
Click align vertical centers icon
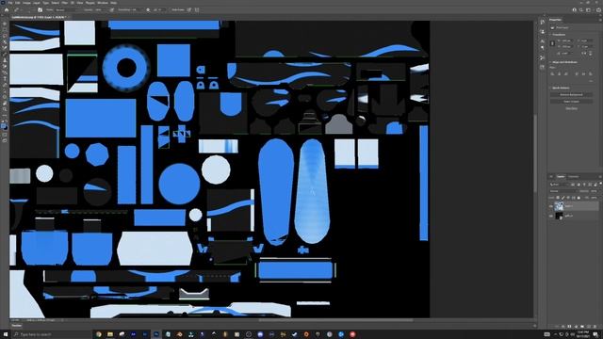click(583, 73)
